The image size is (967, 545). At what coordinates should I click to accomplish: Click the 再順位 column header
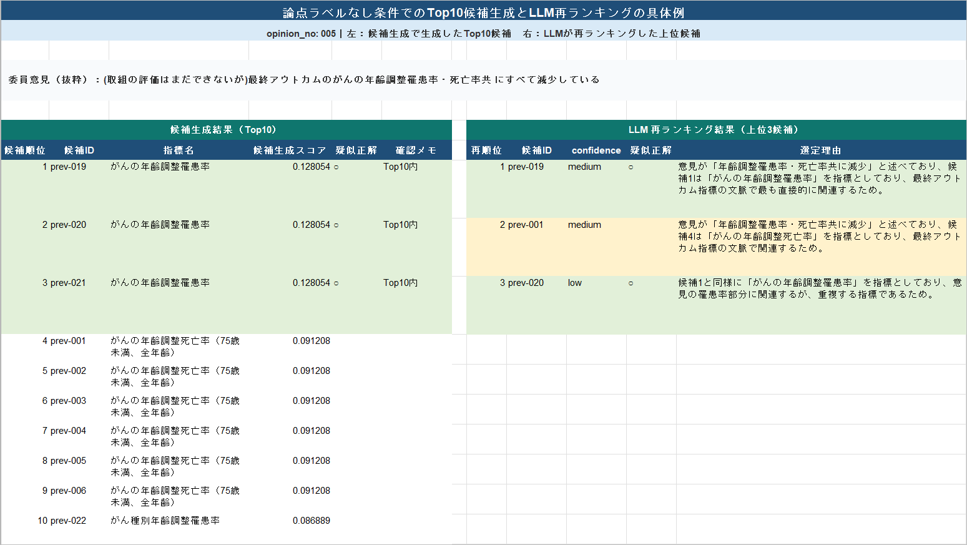[486, 150]
